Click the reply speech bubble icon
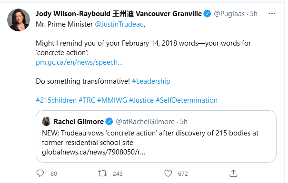The image size is (288, 183). click(40, 173)
